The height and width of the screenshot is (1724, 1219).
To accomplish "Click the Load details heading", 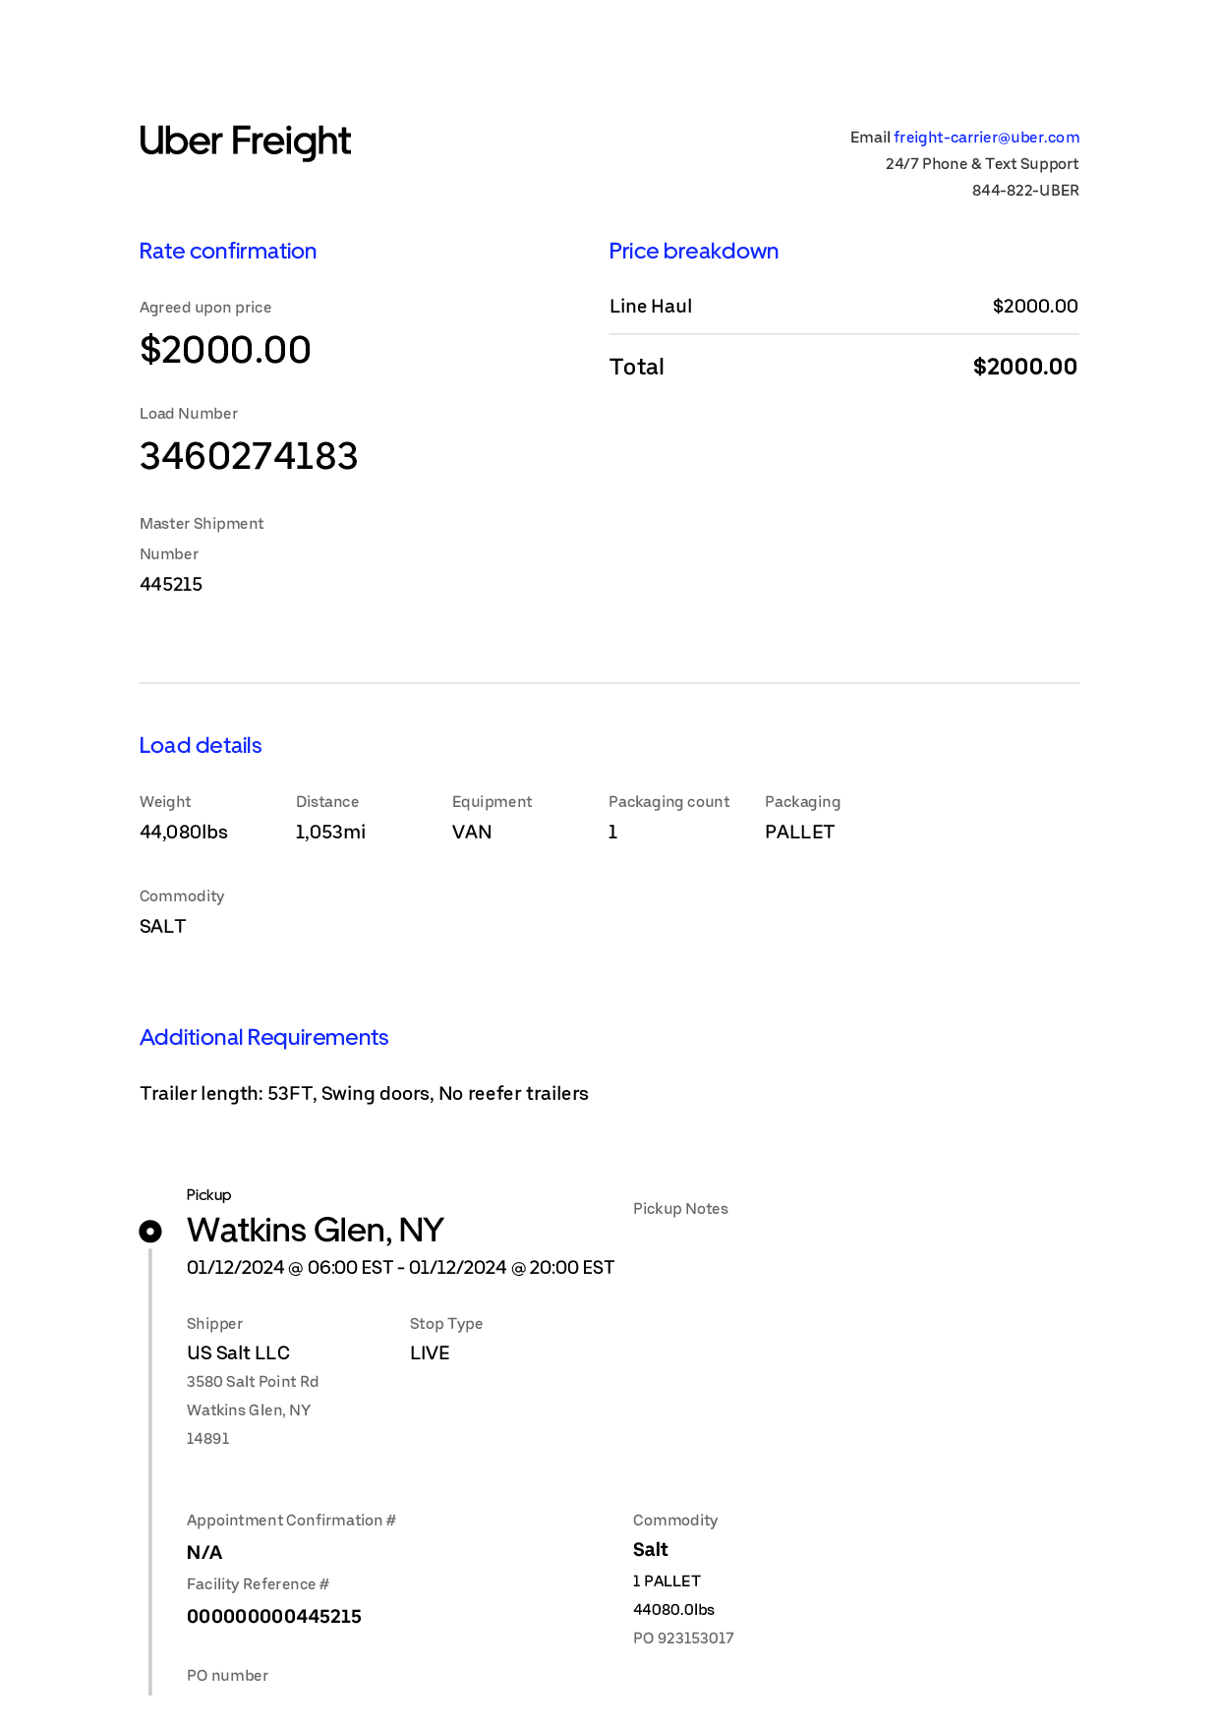I will (201, 745).
